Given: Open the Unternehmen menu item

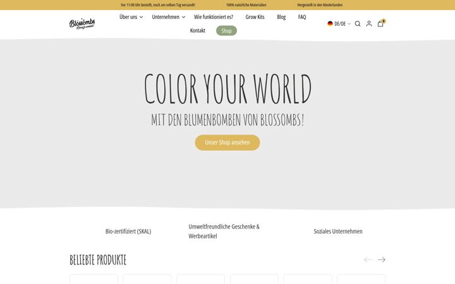Looking at the screenshot, I should 166,17.
